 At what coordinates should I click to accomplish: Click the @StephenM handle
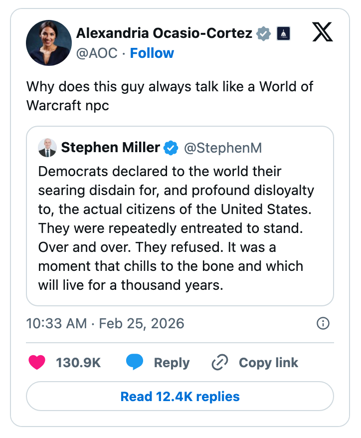pos(223,148)
